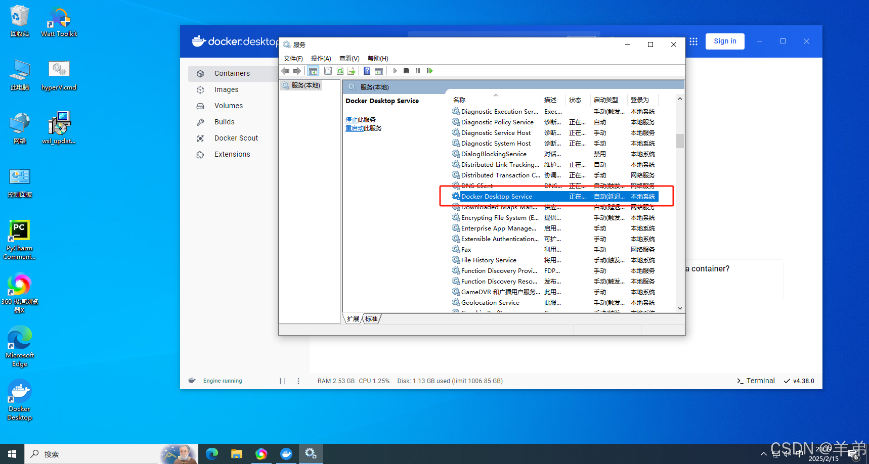Image resolution: width=869 pixels, height=464 pixels.
Task: Click Sign in button in Docker Desktop
Action: coord(725,41)
